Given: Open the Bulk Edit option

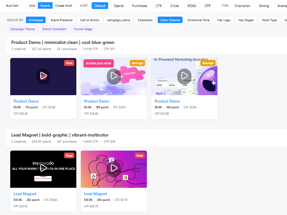Looking at the screenshot, I should point(13,6).
